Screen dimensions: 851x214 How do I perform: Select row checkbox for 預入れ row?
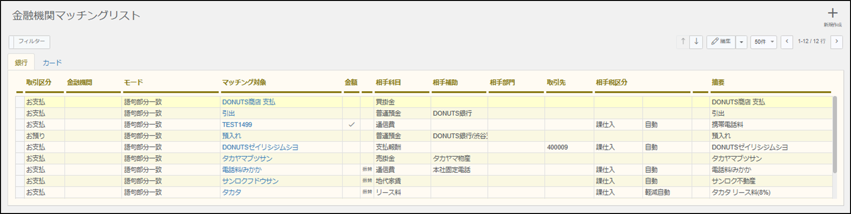19,136
